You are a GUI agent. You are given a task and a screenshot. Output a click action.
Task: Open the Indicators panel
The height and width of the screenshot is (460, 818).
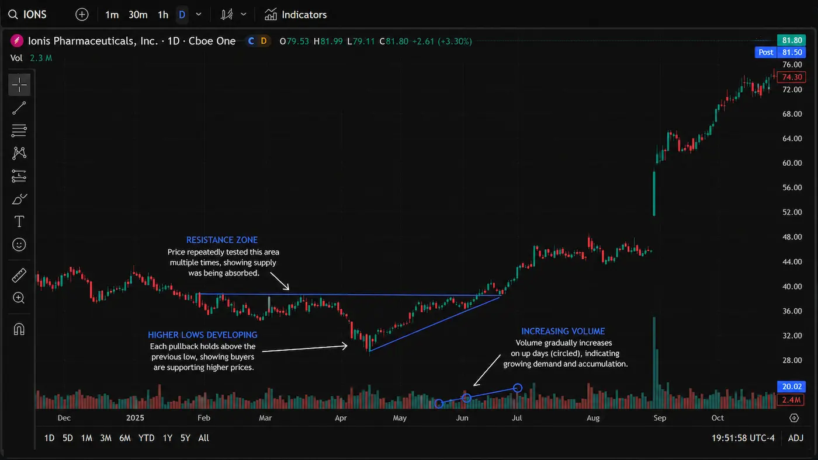pyautogui.click(x=296, y=15)
